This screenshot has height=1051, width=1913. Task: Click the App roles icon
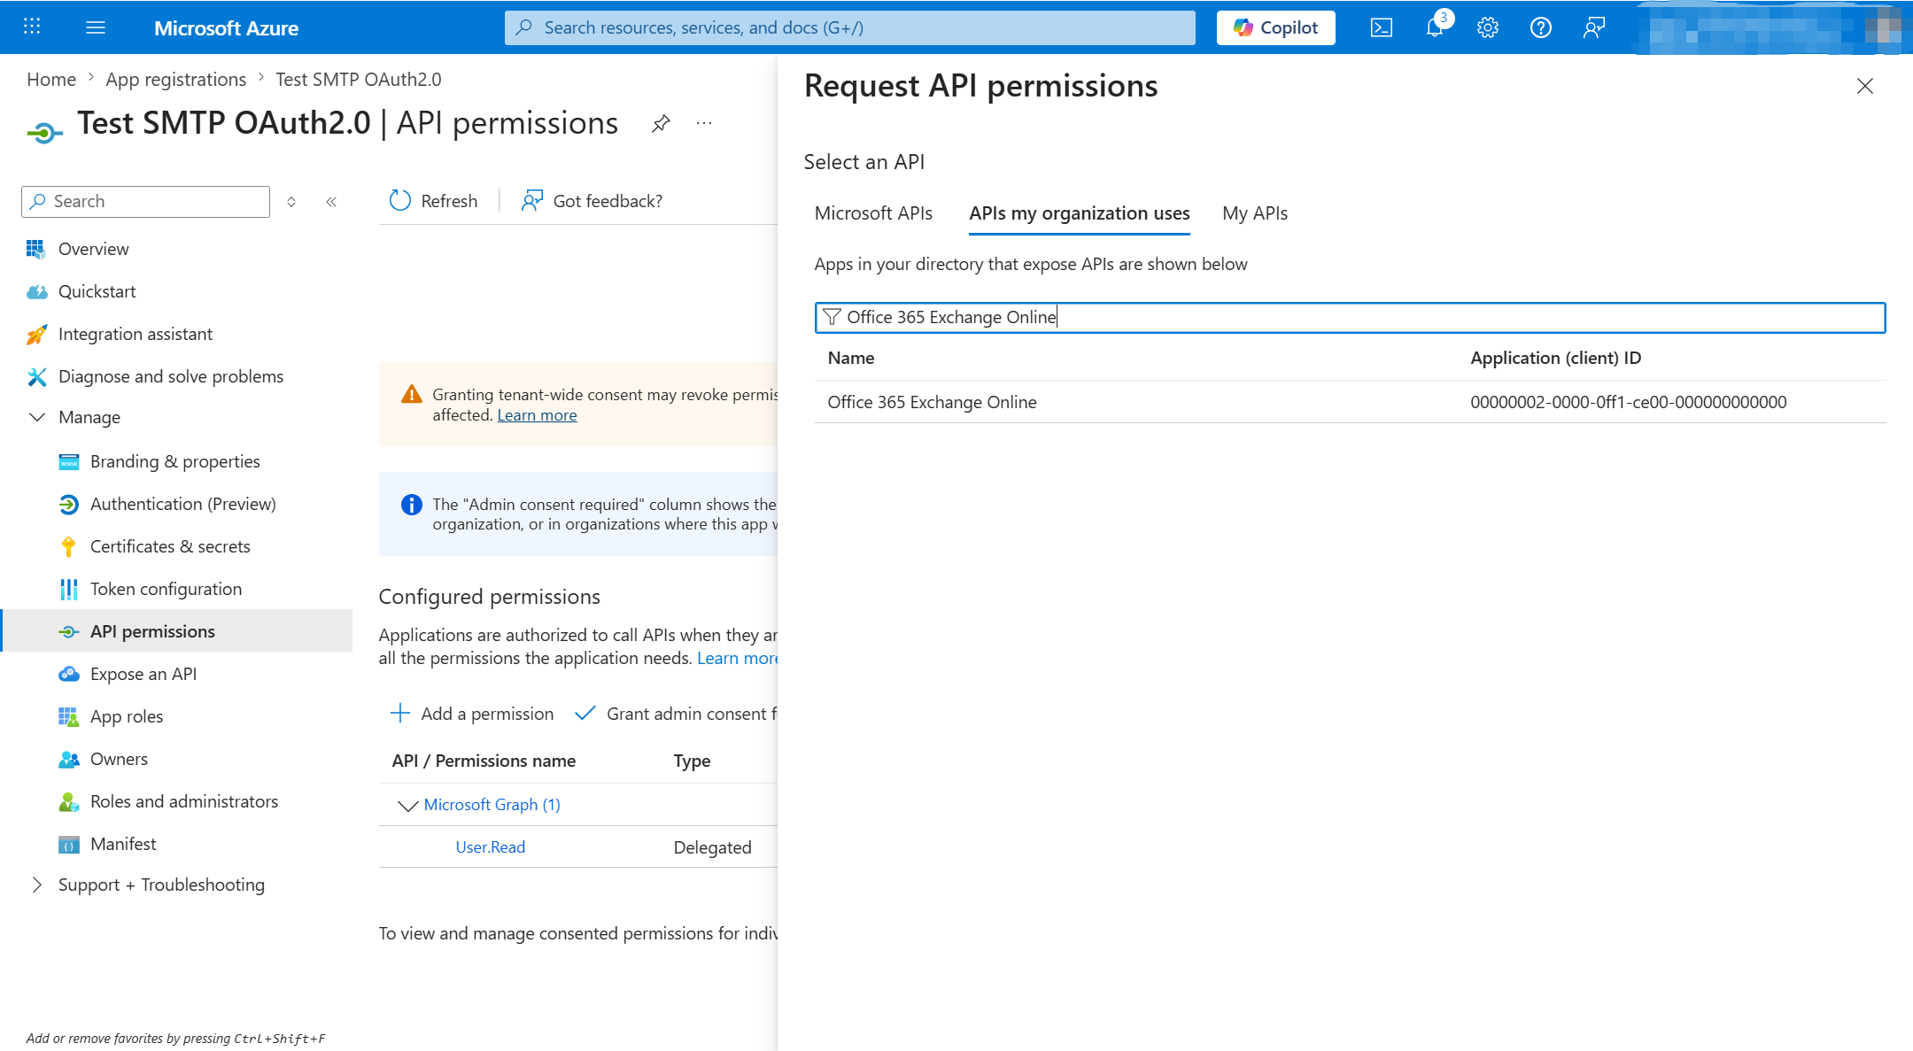68,716
